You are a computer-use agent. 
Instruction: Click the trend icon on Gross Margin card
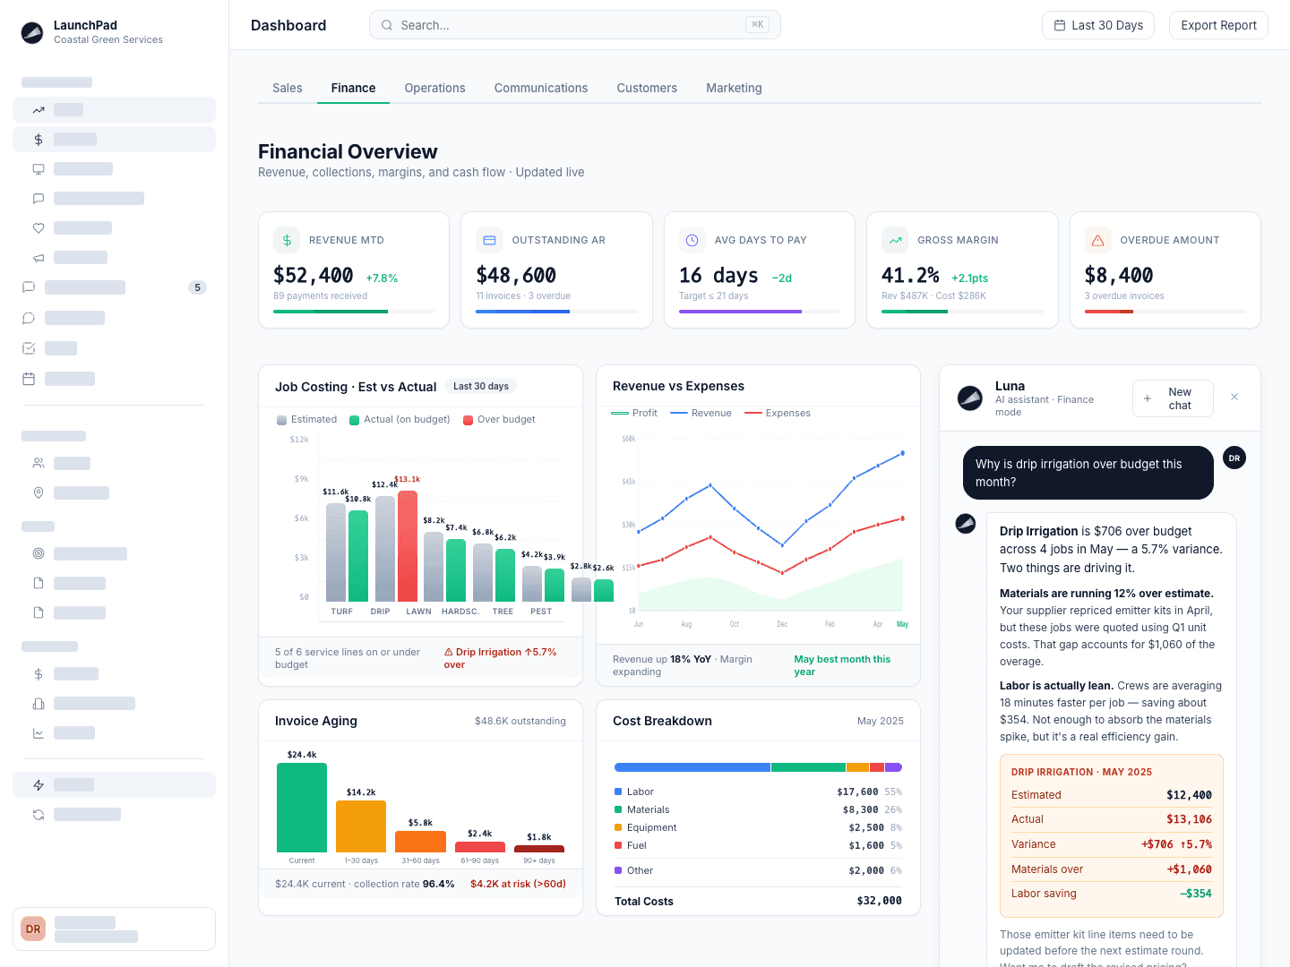(895, 240)
